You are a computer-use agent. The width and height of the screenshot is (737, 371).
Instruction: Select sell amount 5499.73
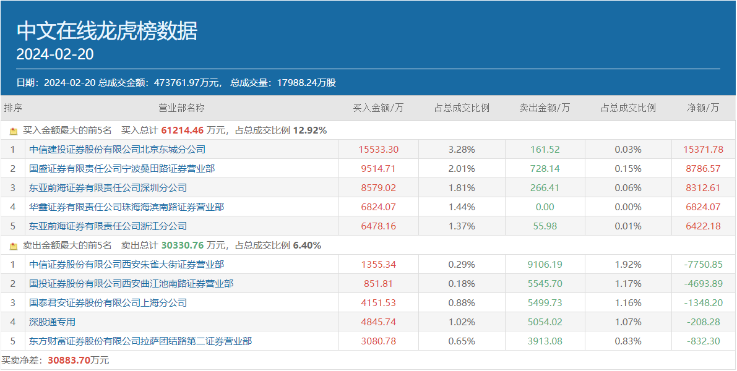tap(545, 303)
